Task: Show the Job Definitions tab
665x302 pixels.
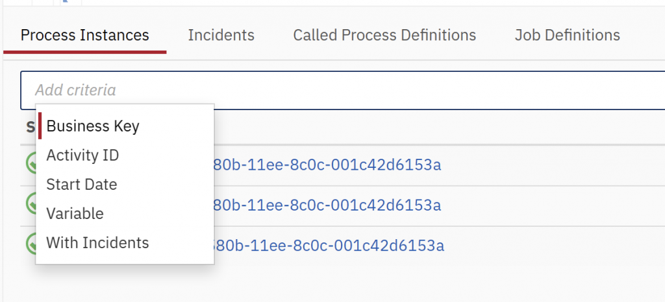Action: tap(567, 35)
